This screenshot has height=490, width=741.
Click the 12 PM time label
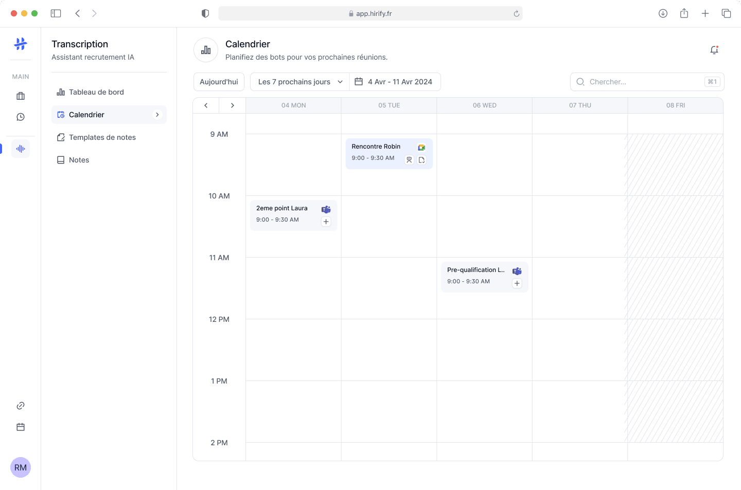coord(219,319)
